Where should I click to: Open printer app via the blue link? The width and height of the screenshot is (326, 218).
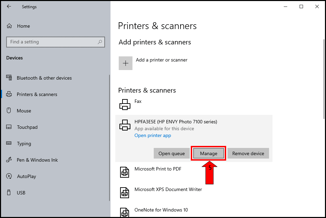tap(152, 135)
